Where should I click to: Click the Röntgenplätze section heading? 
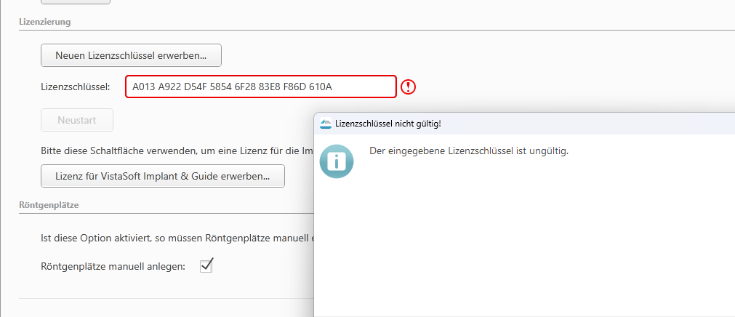(49, 205)
